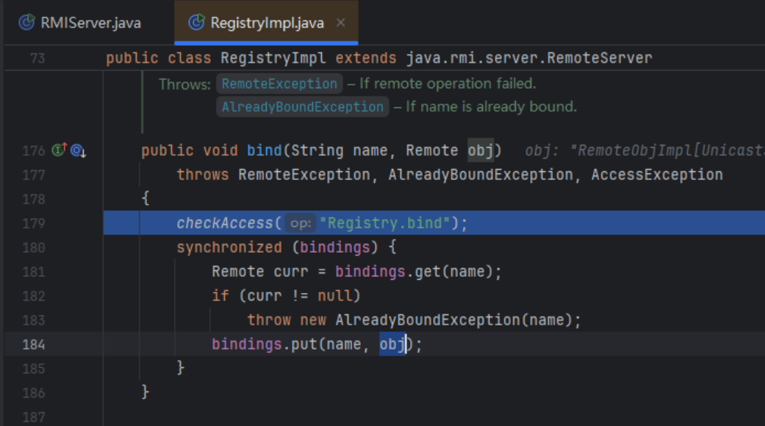
Task: Click line number 186 in the gutter
Action: pos(33,393)
